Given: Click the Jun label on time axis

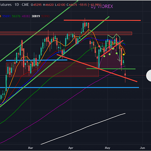Looking at the screenshot, I should pos(143,148).
